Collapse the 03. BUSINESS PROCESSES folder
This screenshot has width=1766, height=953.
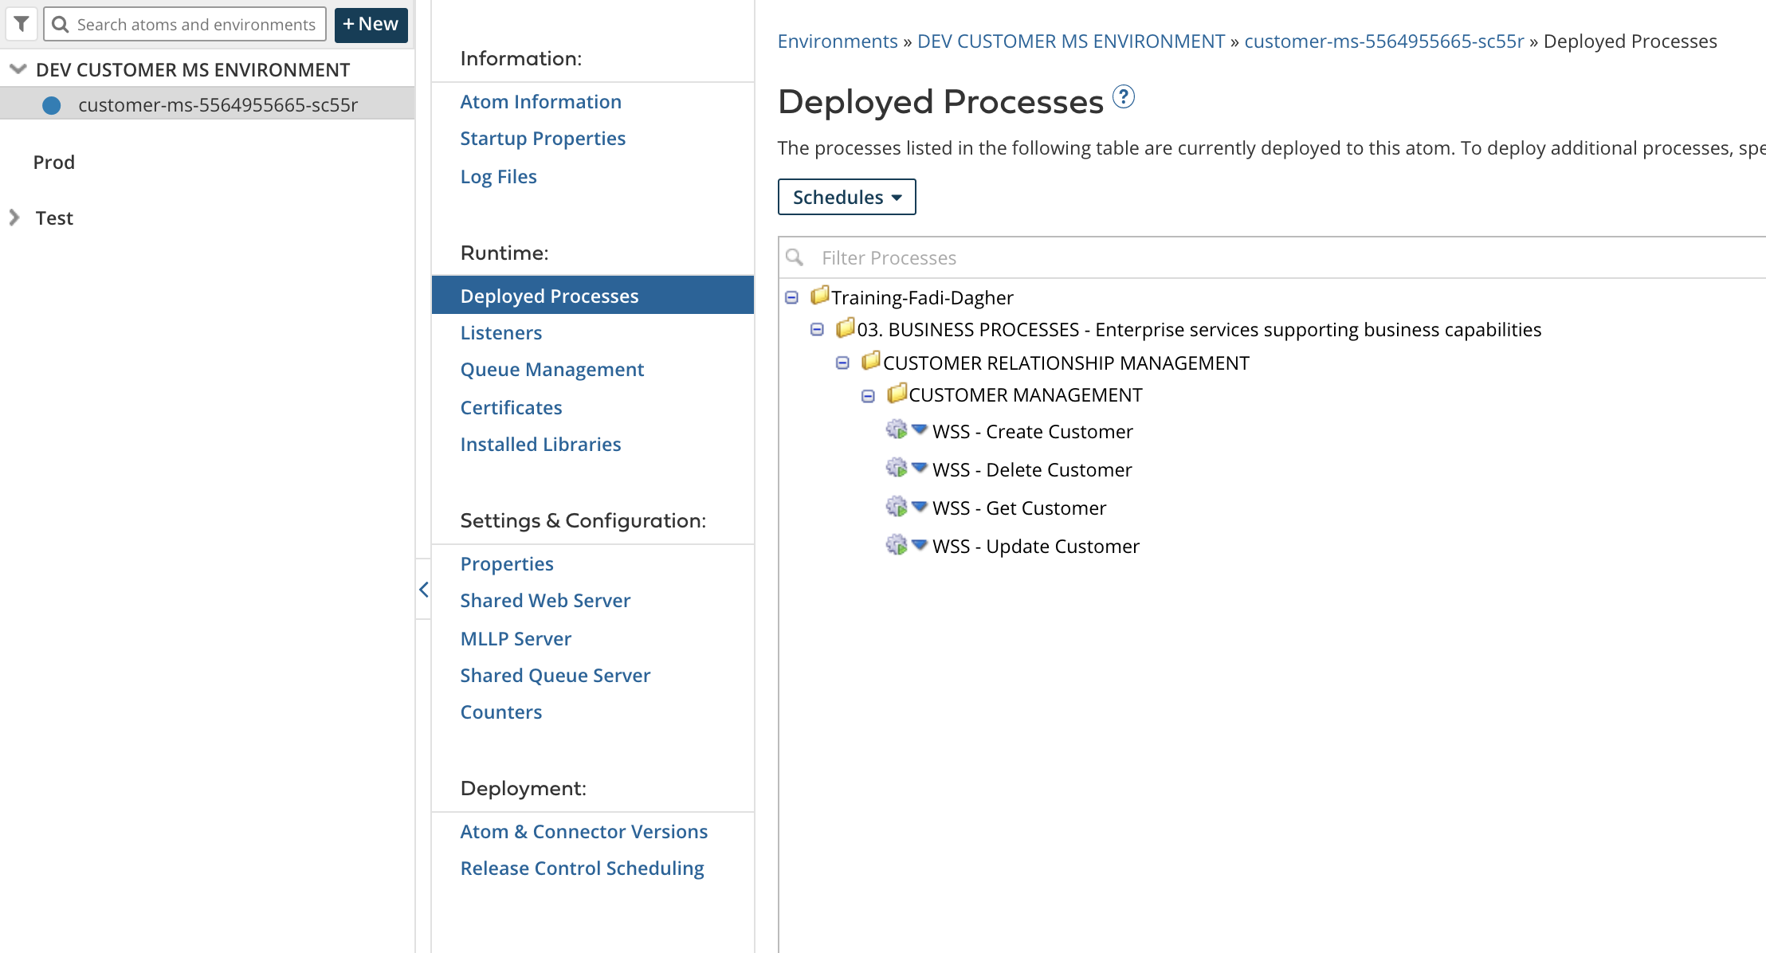click(817, 330)
